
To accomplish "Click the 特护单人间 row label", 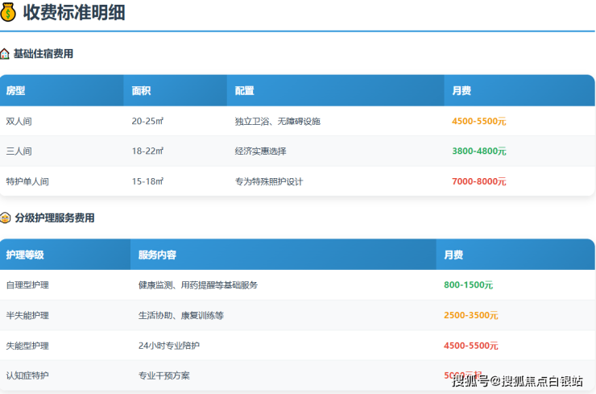I will point(27,181).
